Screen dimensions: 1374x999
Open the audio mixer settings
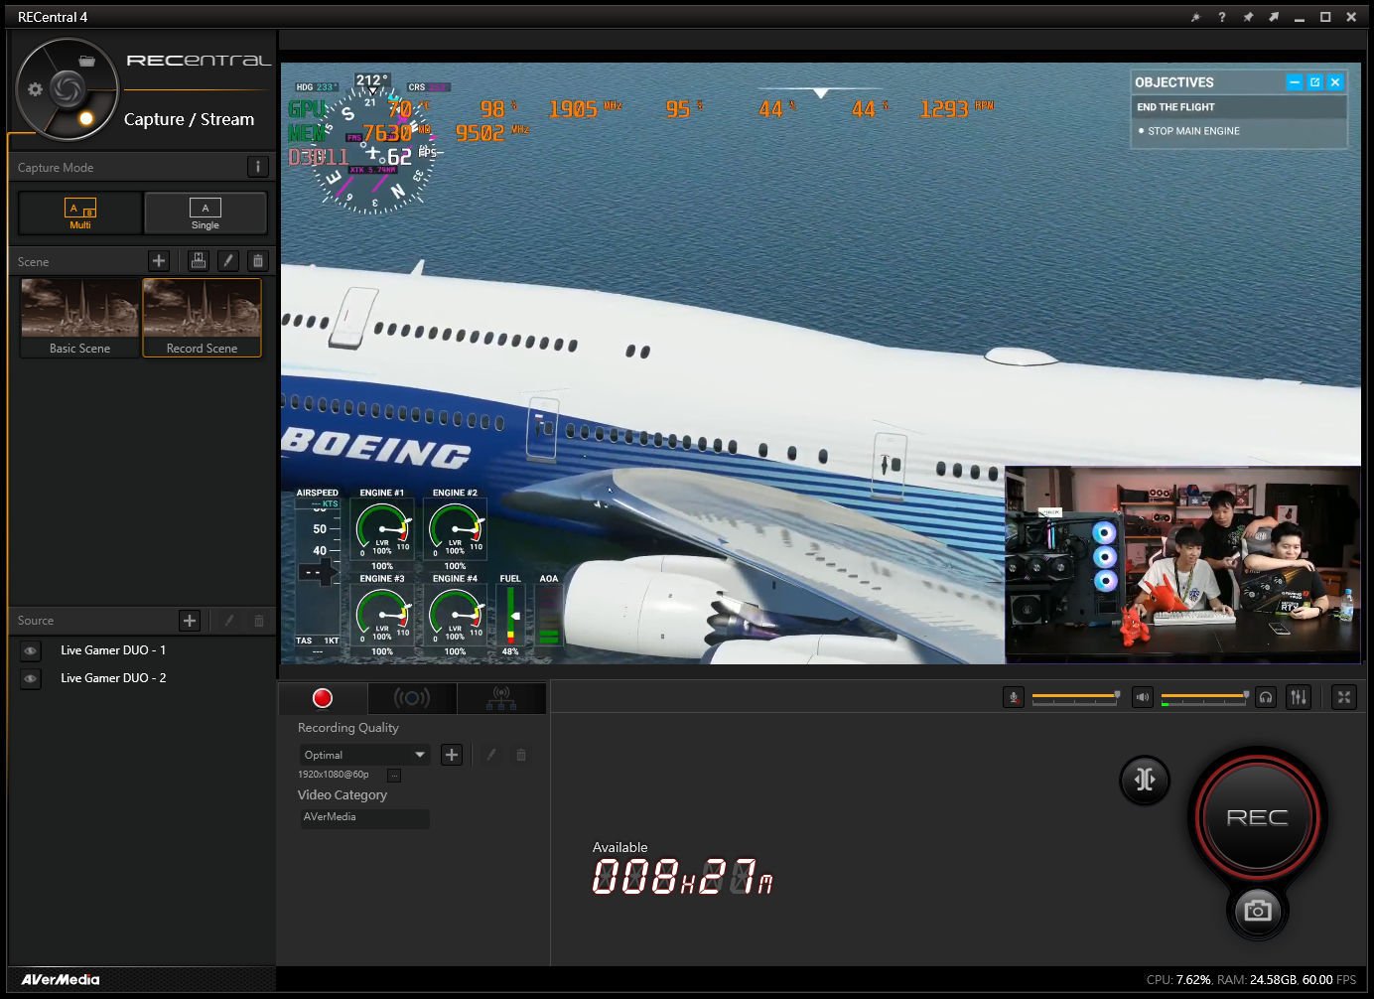tap(1299, 697)
